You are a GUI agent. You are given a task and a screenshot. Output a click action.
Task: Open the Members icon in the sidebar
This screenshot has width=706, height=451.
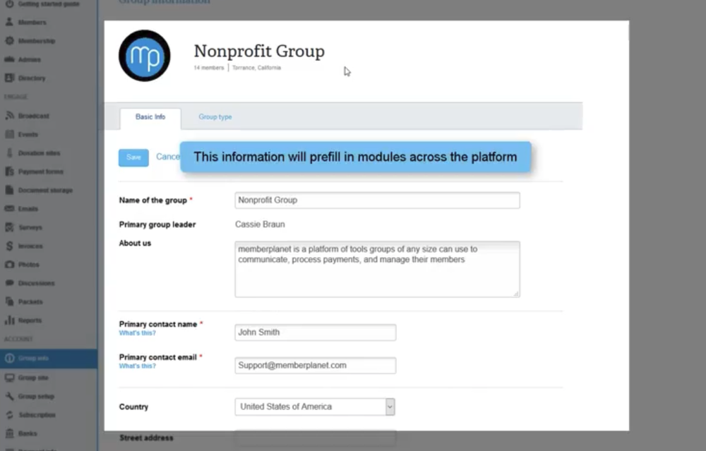(9, 22)
